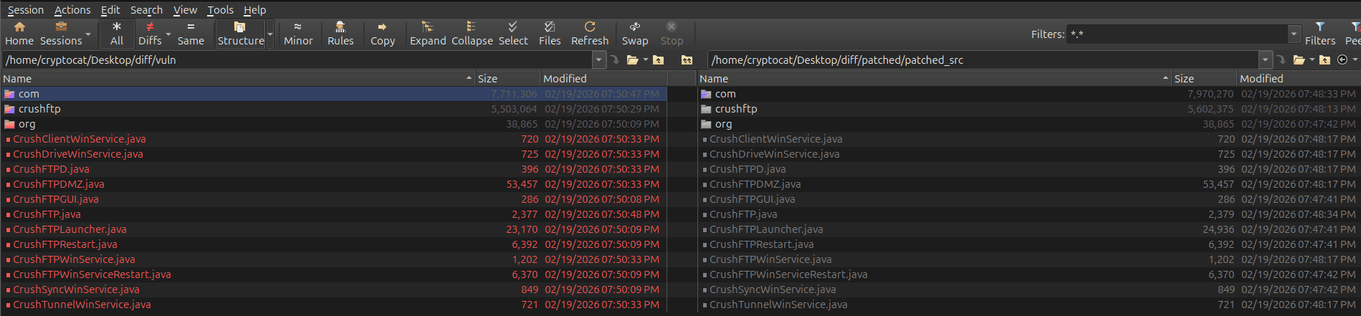Select CrushFTPLauncher.java in right pane
Viewport: 1361px width, 316px height.
click(x=1029, y=229)
